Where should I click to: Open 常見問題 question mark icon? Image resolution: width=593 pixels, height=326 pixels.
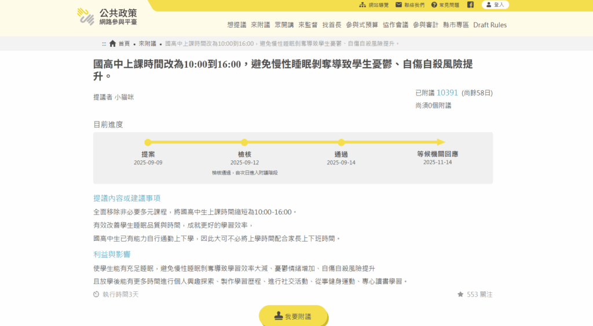click(x=434, y=5)
